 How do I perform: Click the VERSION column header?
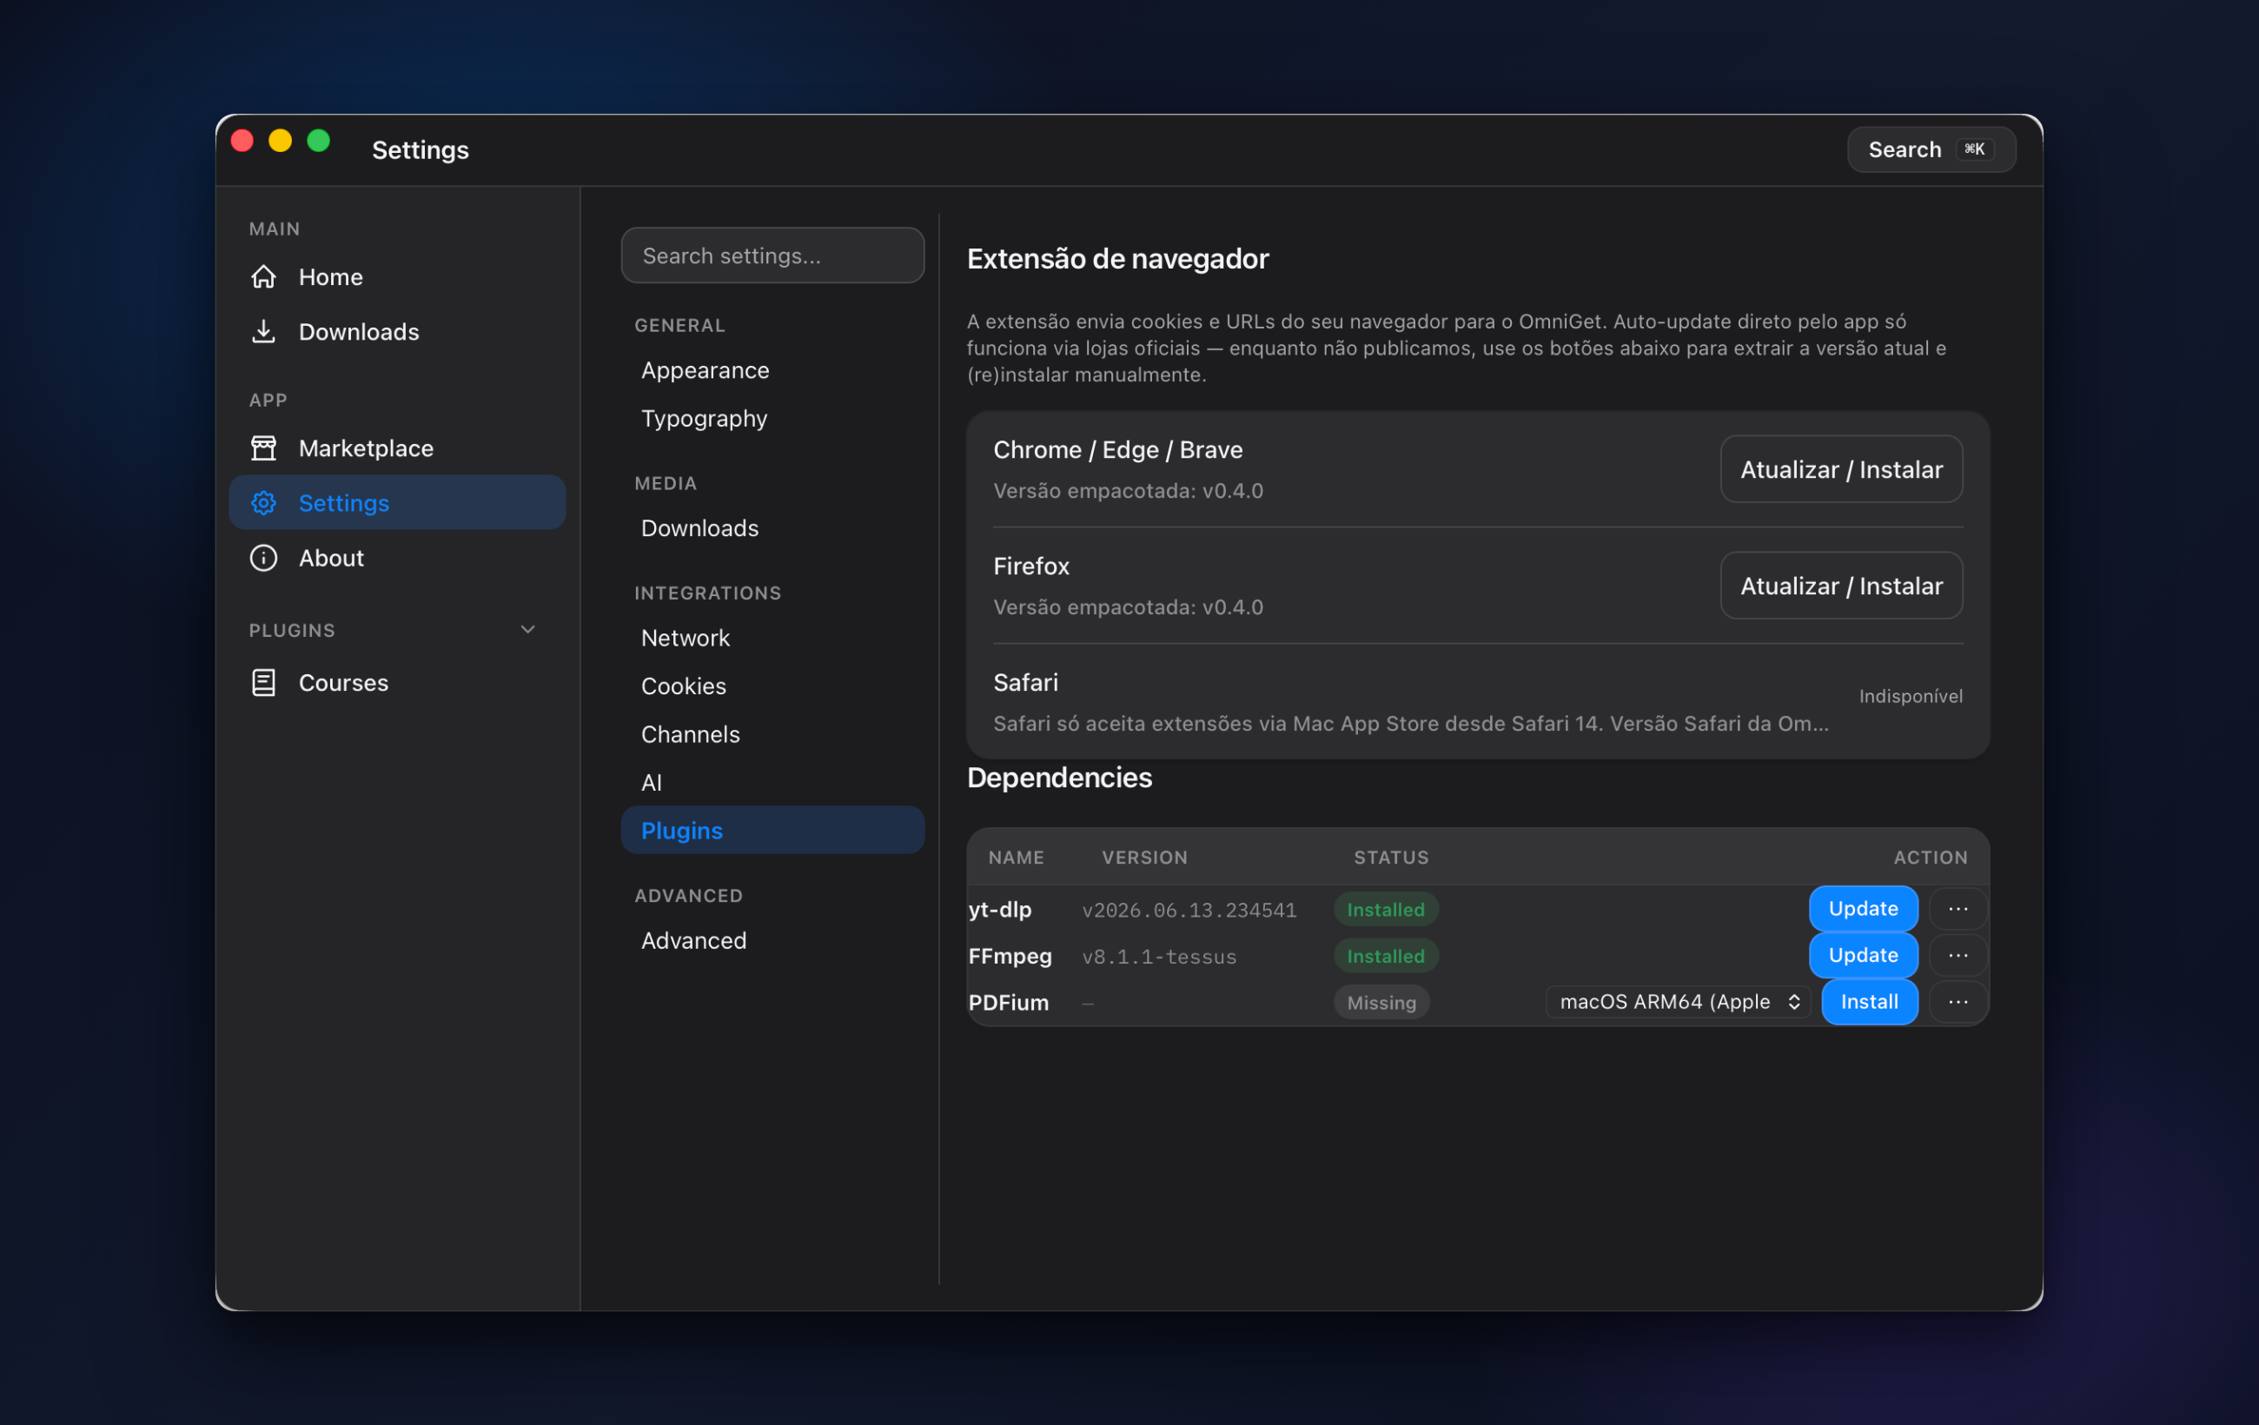pyautogui.click(x=1144, y=858)
